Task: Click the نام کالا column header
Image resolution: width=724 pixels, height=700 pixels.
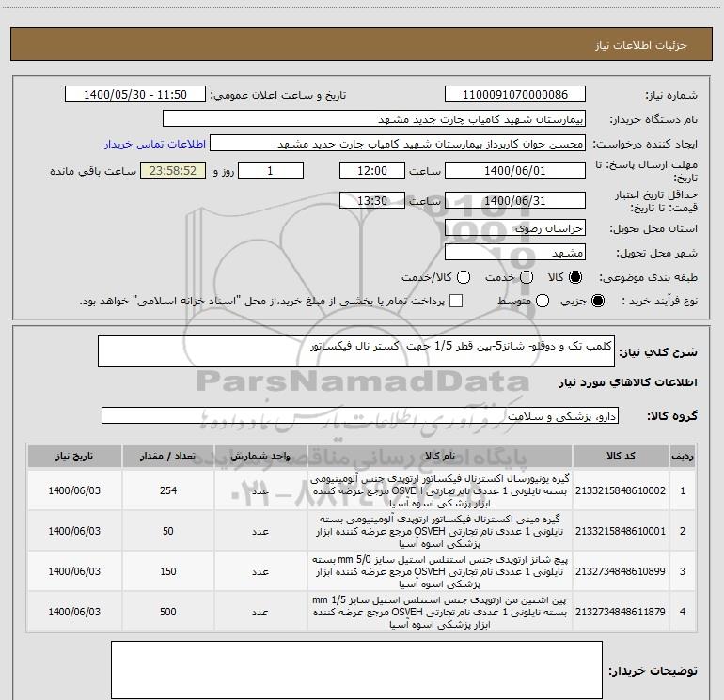Action: 440,456
